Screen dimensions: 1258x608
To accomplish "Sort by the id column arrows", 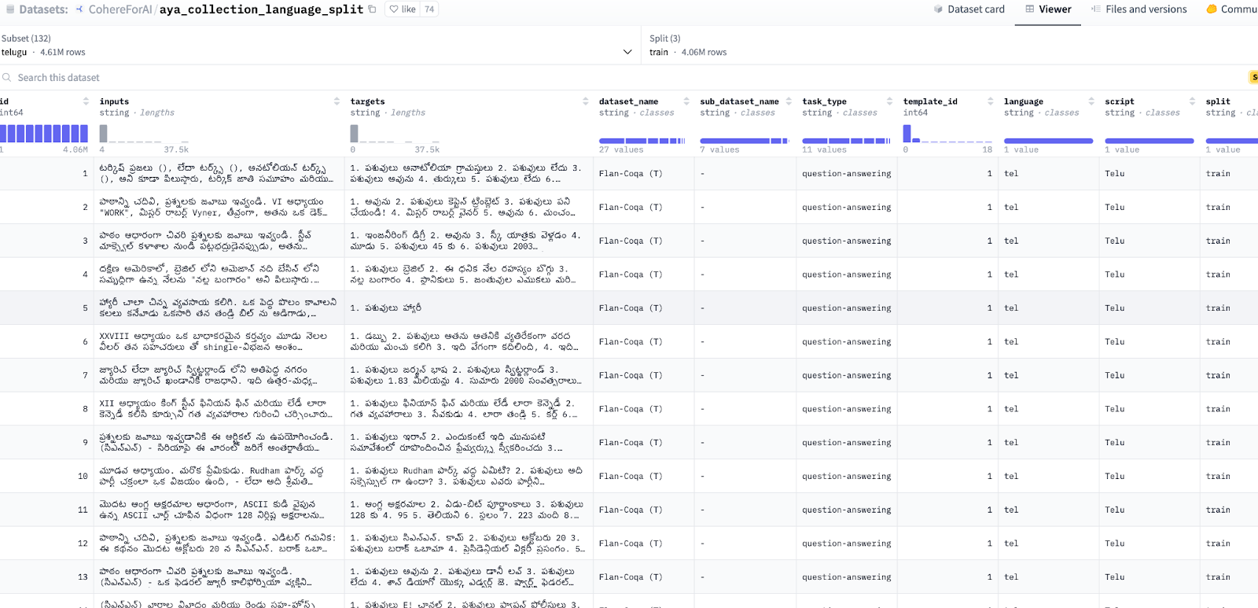I will coord(86,101).
